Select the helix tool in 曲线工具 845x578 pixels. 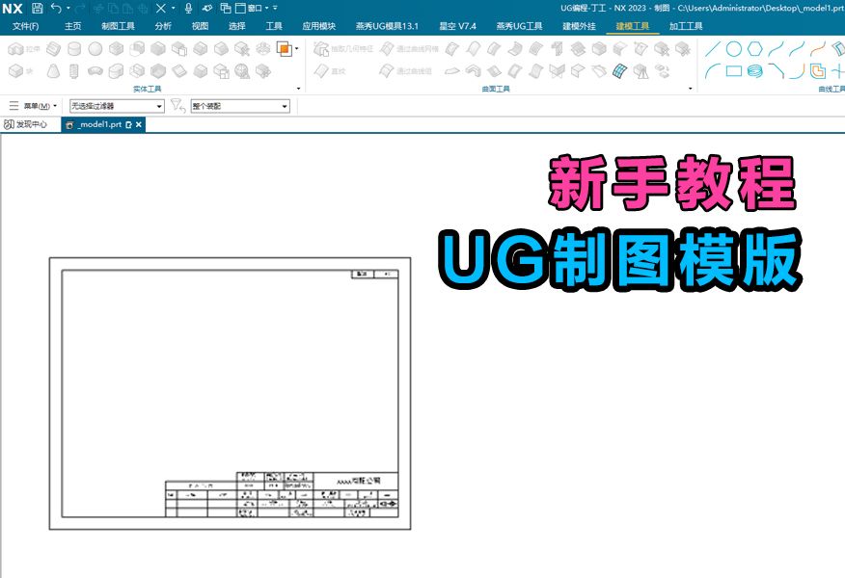pyautogui.click(x=754, y=71)
